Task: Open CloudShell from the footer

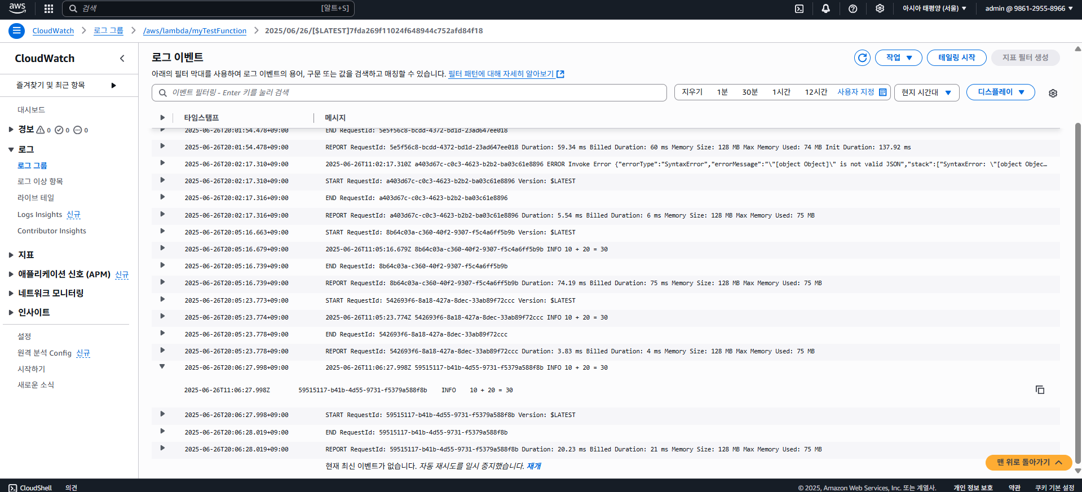Action: coord(30,487)
